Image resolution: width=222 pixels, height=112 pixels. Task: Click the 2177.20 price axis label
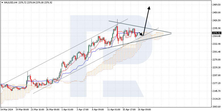coord(217,83)
